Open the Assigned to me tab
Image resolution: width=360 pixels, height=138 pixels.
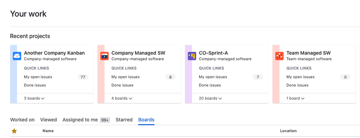coord(80,120)
